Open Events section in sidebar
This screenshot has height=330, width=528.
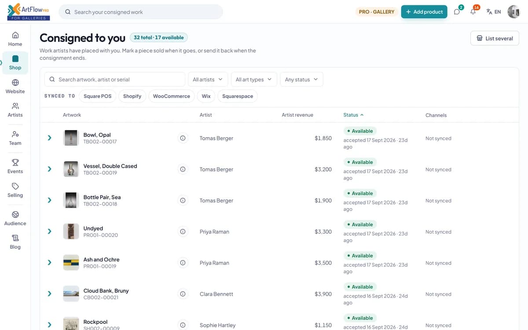coord(15,166)
